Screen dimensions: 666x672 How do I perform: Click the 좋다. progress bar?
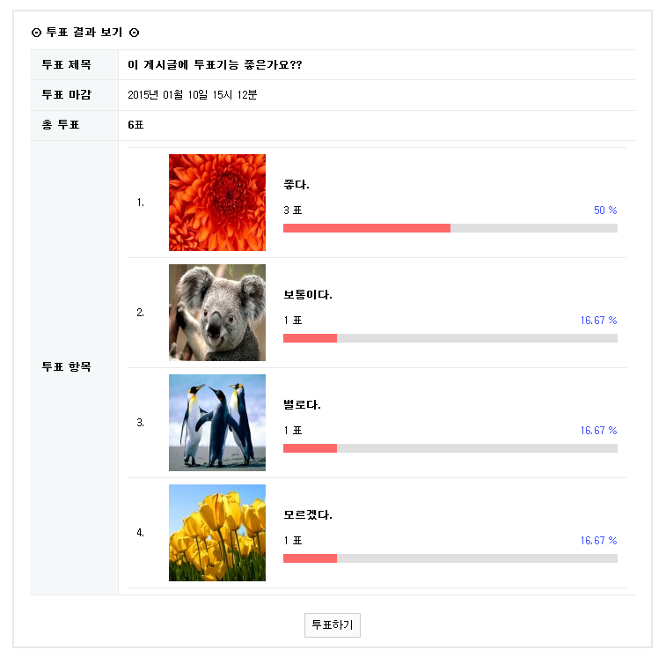(450, 228)
